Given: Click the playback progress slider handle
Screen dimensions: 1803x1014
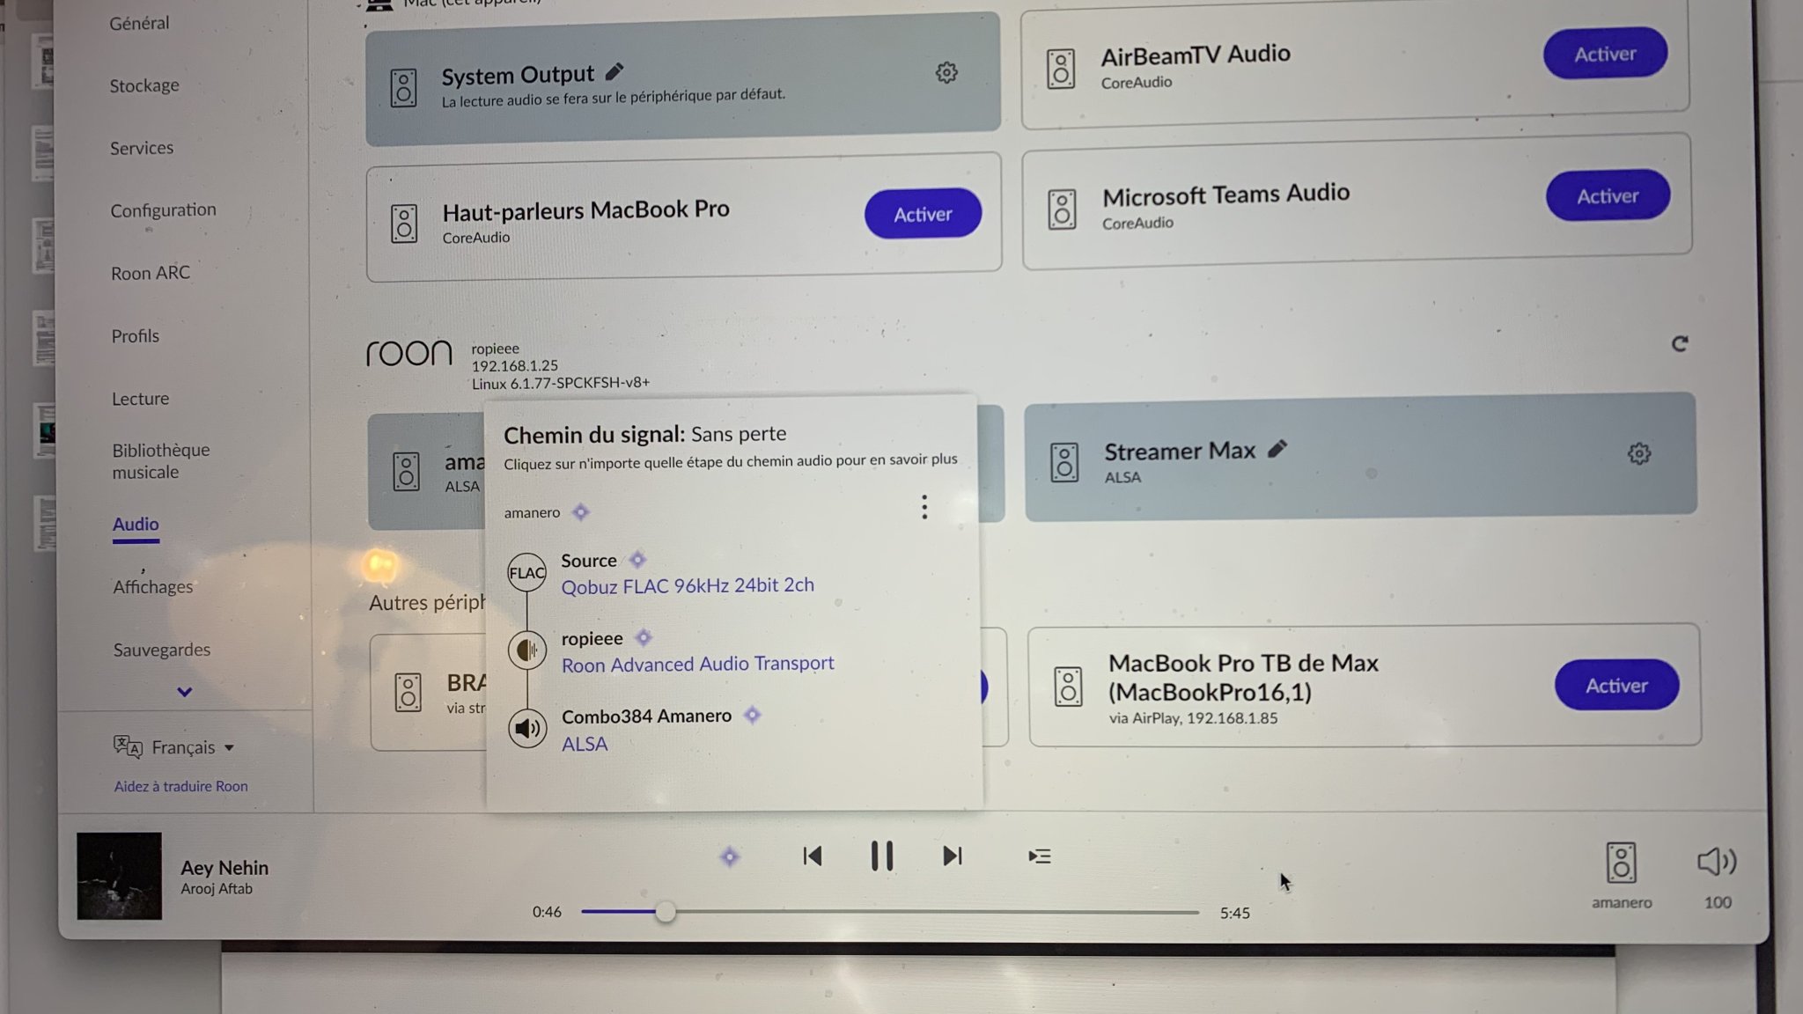Looking at the screenshot, I should coord(666,912).
